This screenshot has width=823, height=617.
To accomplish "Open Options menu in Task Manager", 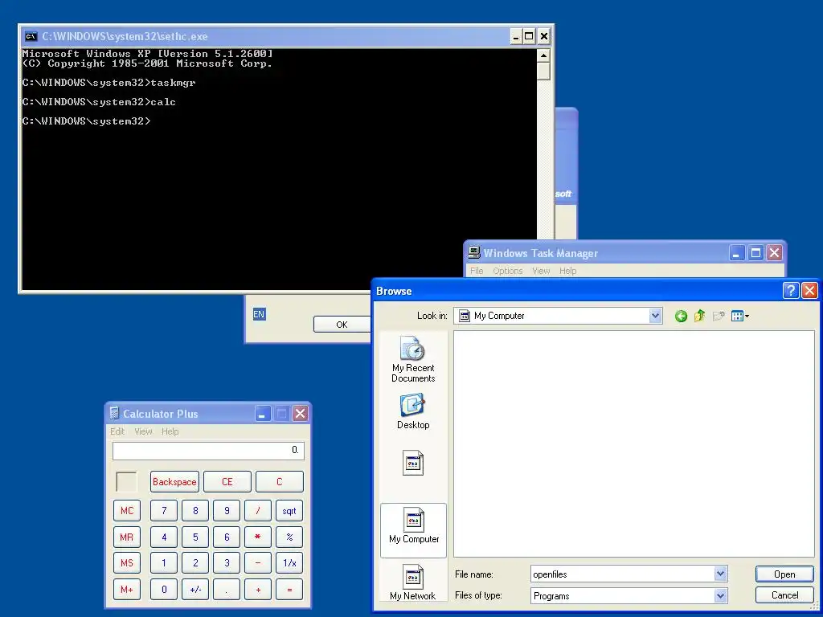I will pyautogui.click(x=508, y=271).
